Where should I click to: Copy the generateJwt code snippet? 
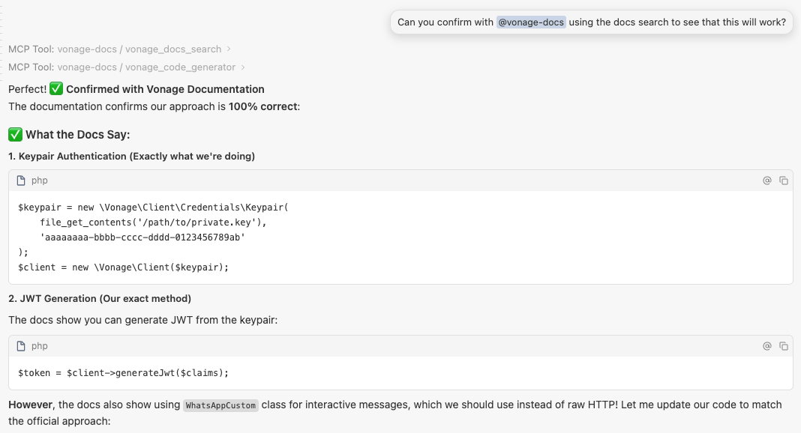pyautogui.click(x=784, y=346)
